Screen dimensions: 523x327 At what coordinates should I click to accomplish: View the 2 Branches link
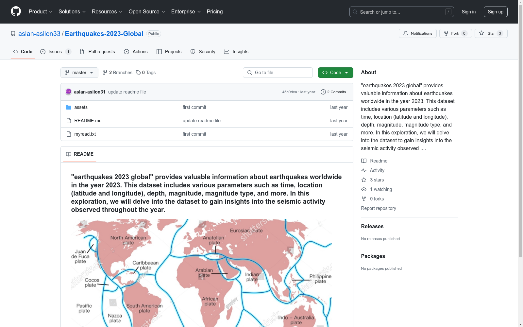tap(118, 73)
